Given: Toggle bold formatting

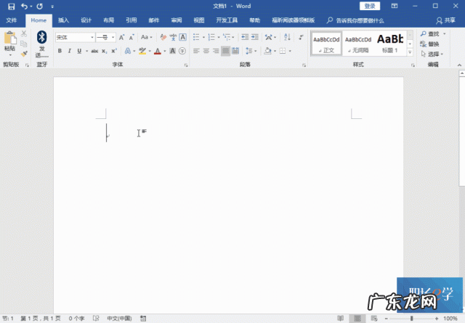Looking at the screenshot, I should [60, 51].
